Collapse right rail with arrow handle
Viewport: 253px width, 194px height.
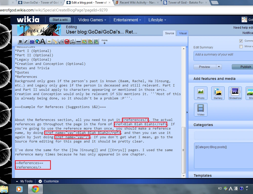(187, 112)
